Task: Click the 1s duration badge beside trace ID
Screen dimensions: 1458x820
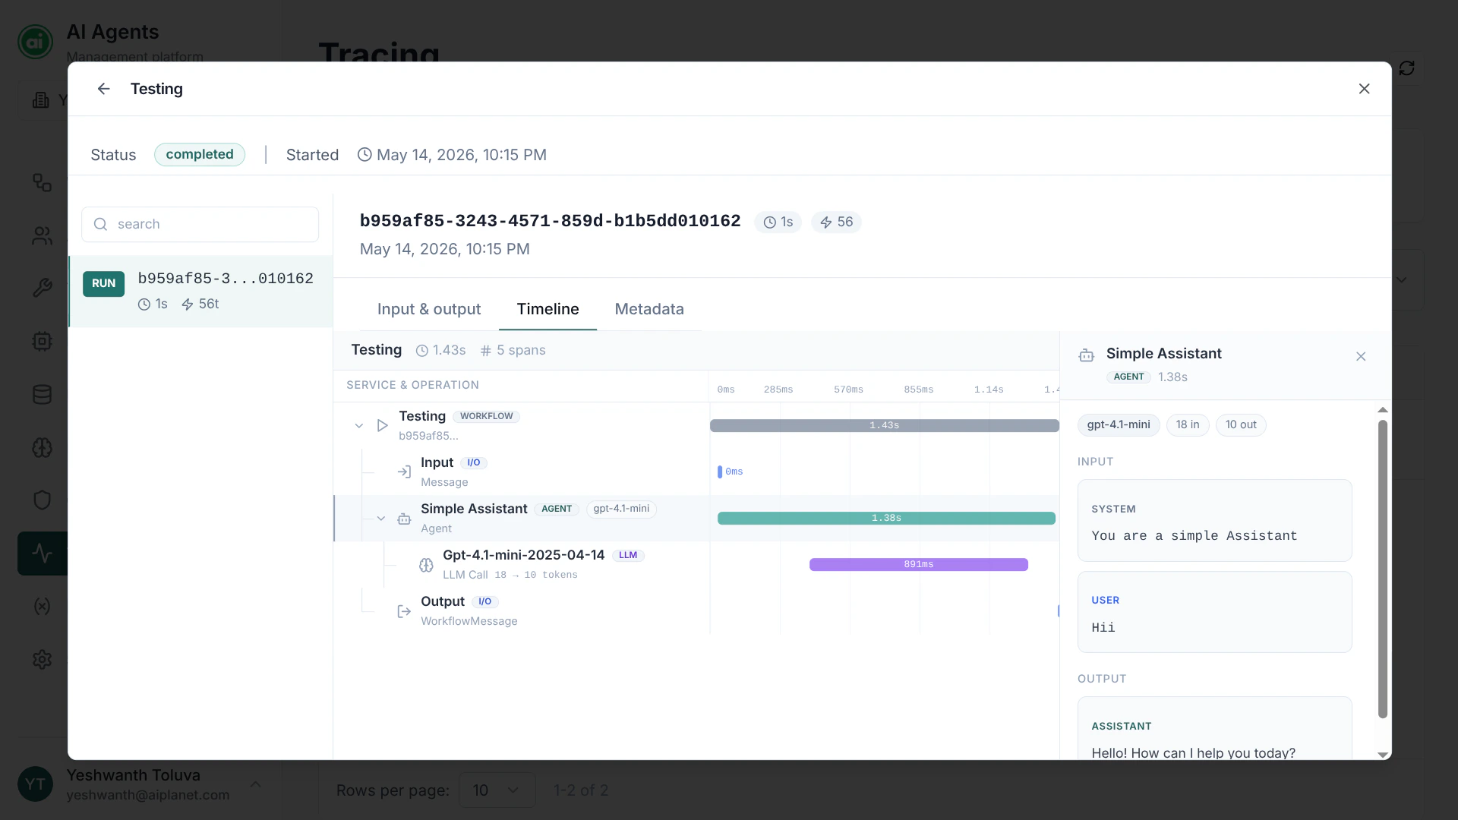Action: [x=778, y=222]
